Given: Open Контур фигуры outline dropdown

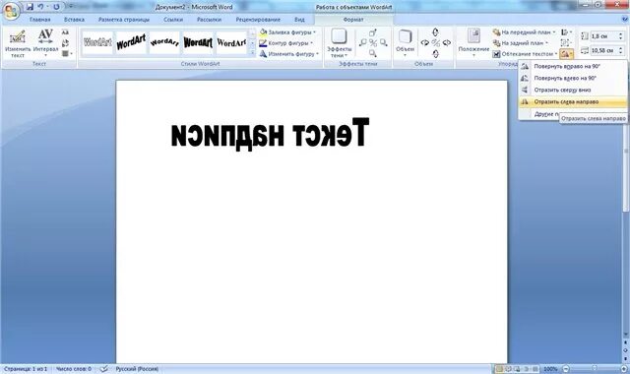Looking at the screenshot, I should point(286,43).
